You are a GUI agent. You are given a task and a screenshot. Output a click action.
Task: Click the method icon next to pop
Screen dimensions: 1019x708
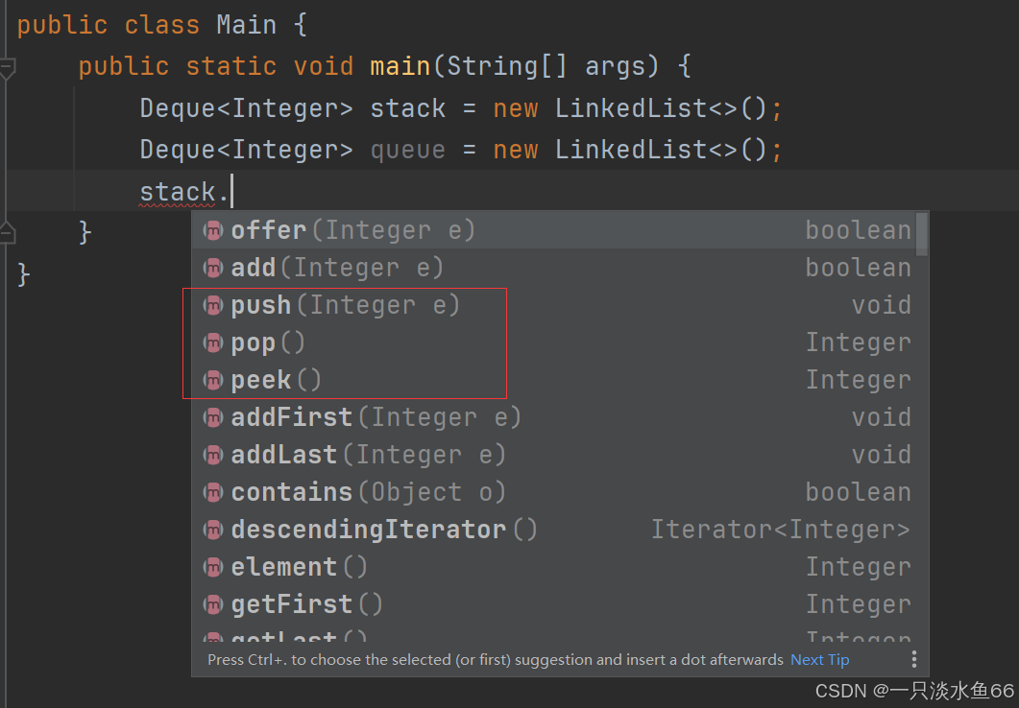click(213, 342)
